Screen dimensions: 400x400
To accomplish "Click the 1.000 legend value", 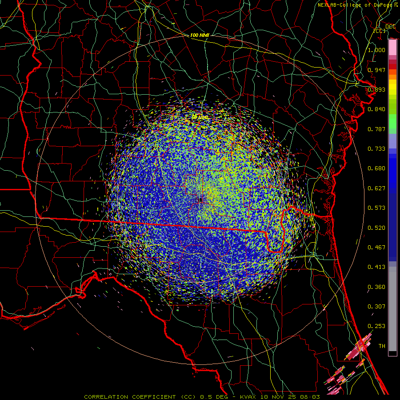I will pos(376,50).
